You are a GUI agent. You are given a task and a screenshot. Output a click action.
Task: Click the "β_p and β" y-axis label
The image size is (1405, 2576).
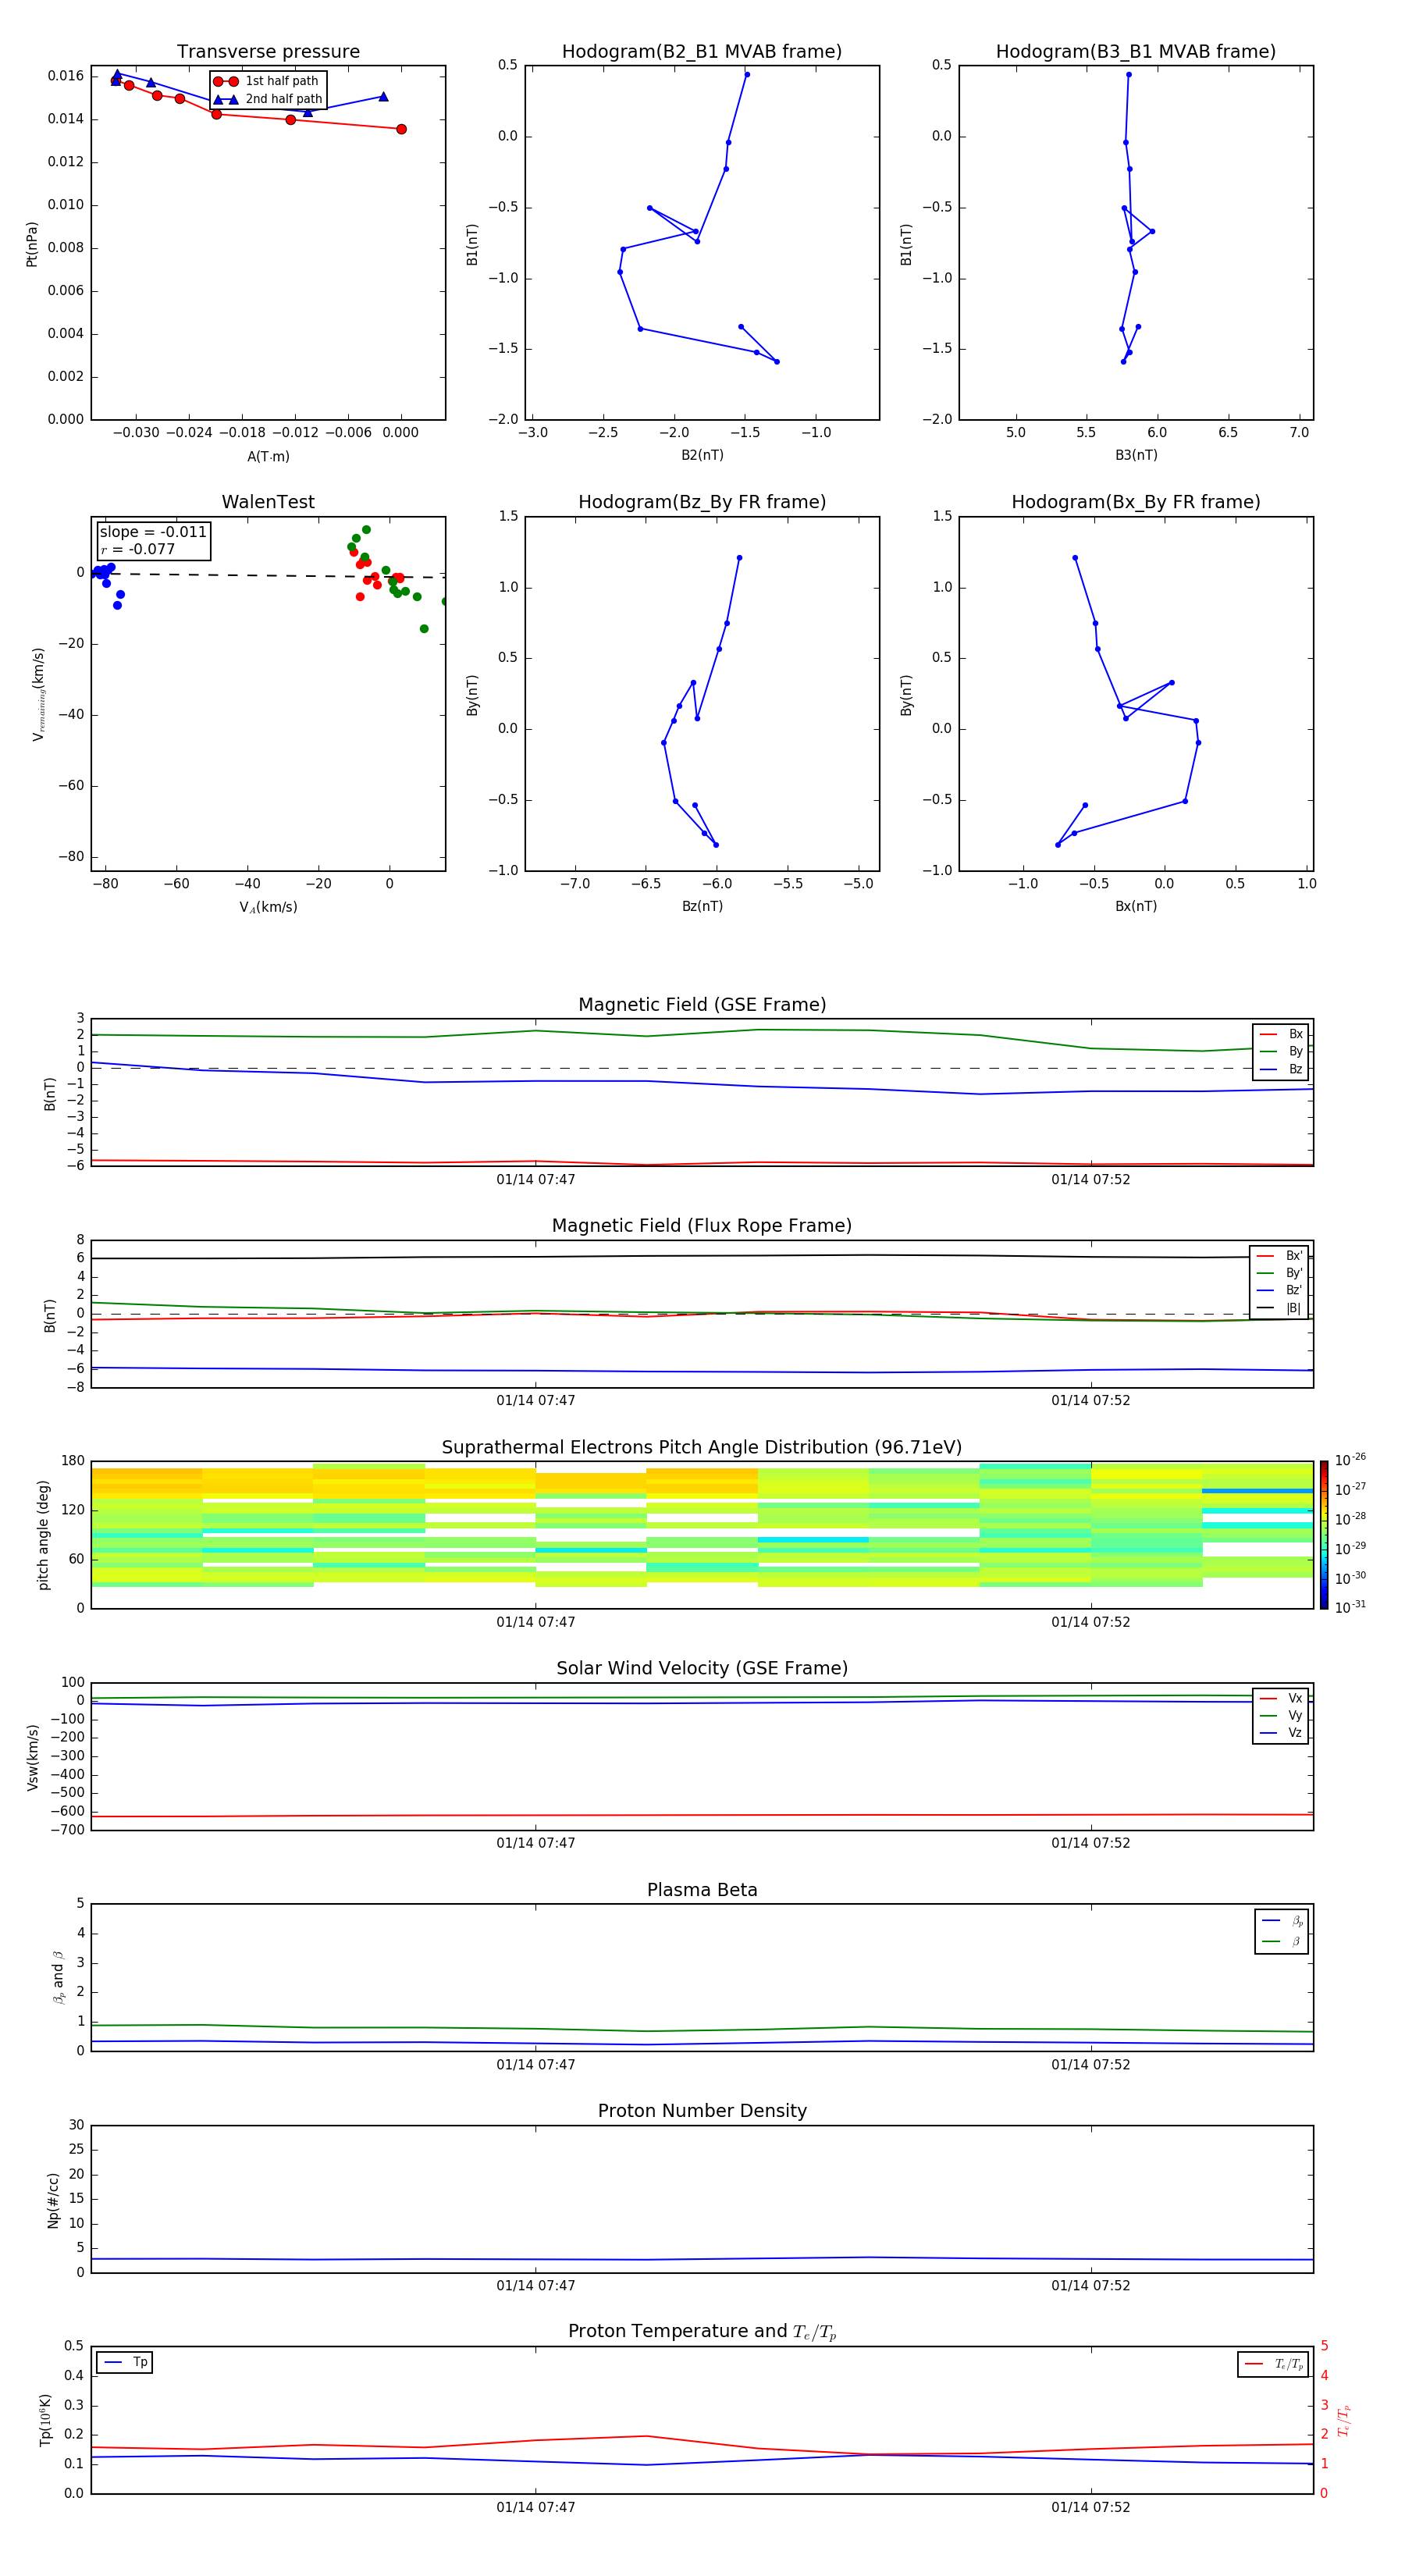58,1977
